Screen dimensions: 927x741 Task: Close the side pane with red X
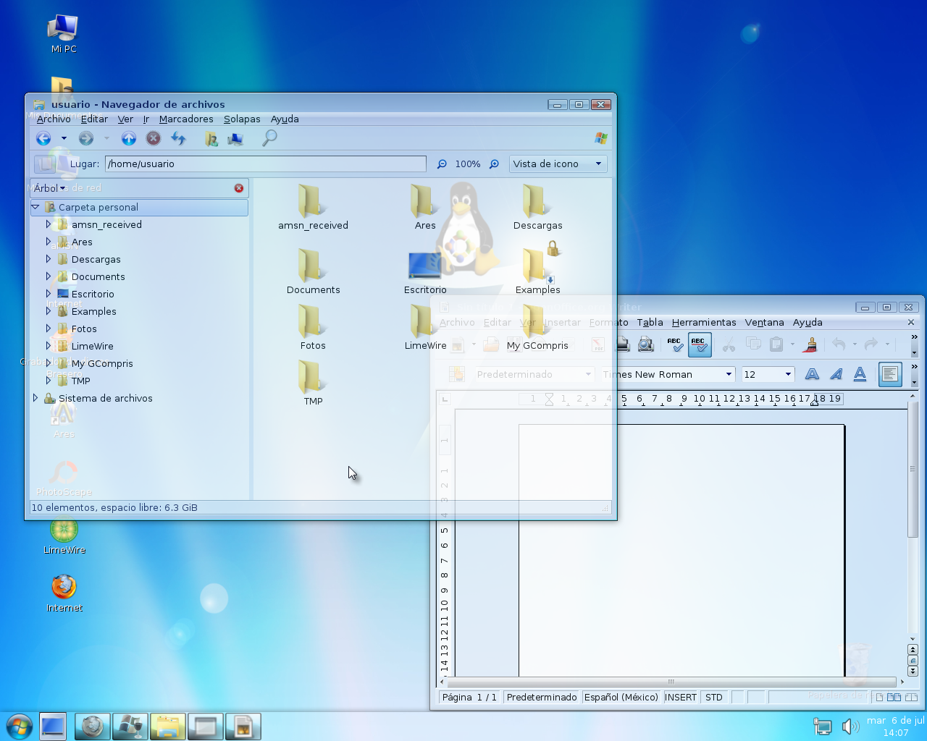(239, 188)
